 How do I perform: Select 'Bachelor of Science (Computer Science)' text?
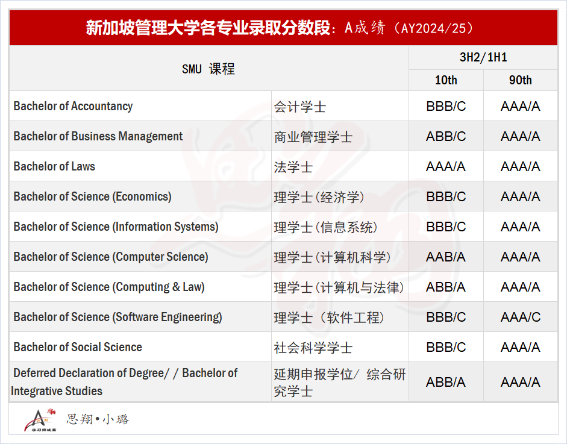pyautogui.click(x=111, y=257)
